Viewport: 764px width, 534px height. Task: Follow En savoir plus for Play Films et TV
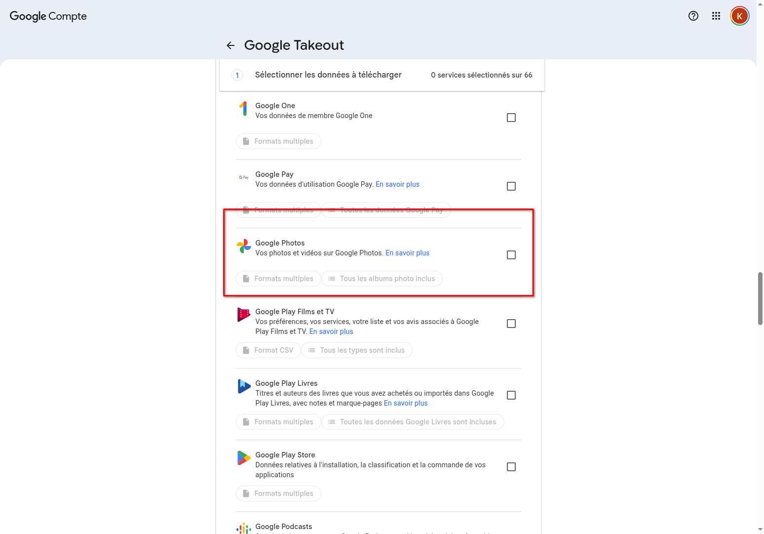click(331, 331)
